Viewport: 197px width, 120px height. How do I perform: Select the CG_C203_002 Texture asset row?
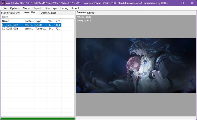pyautogui.click(x=12, y=29)
